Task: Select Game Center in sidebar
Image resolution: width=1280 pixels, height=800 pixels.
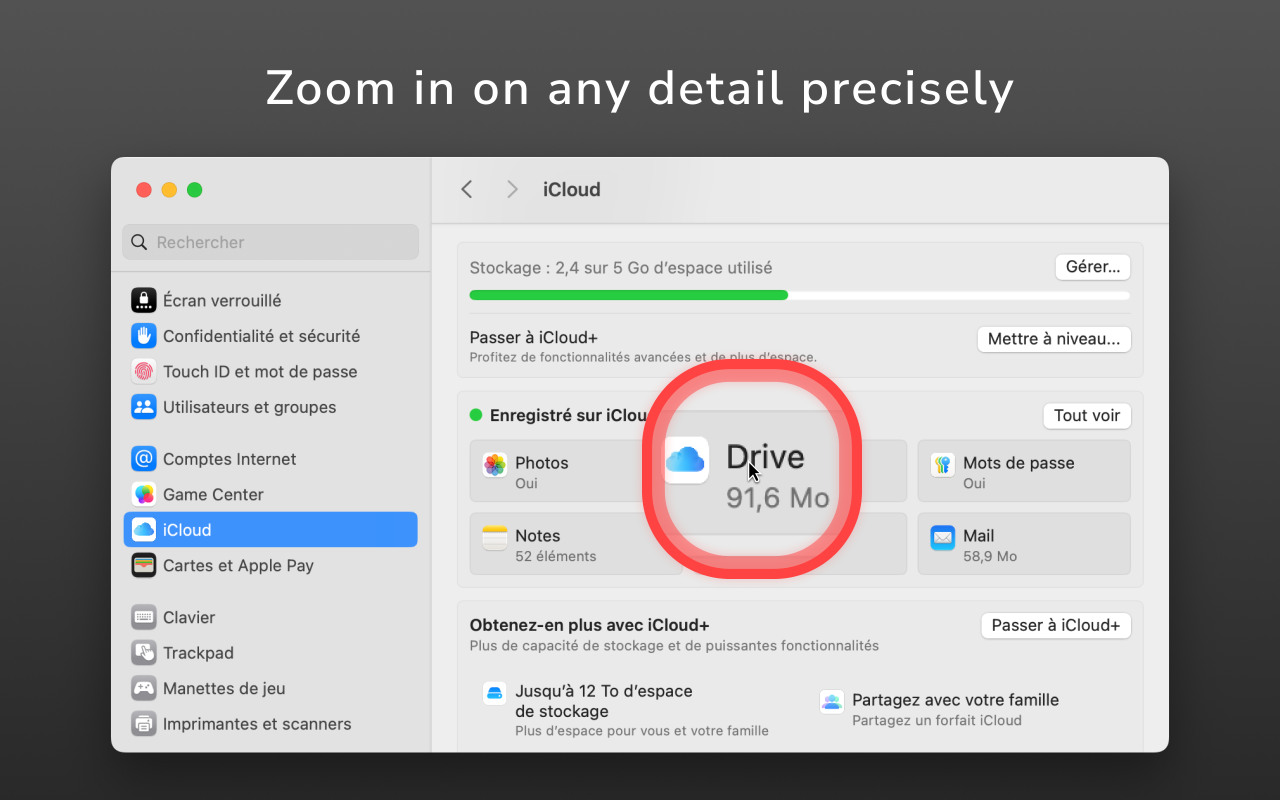Action: [x=270, y=494]
